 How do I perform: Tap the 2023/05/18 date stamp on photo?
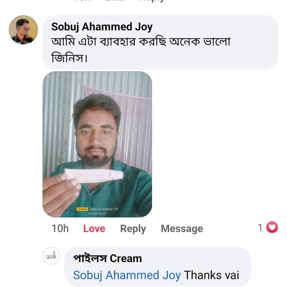pyautogui.click(x=97, y=213)
